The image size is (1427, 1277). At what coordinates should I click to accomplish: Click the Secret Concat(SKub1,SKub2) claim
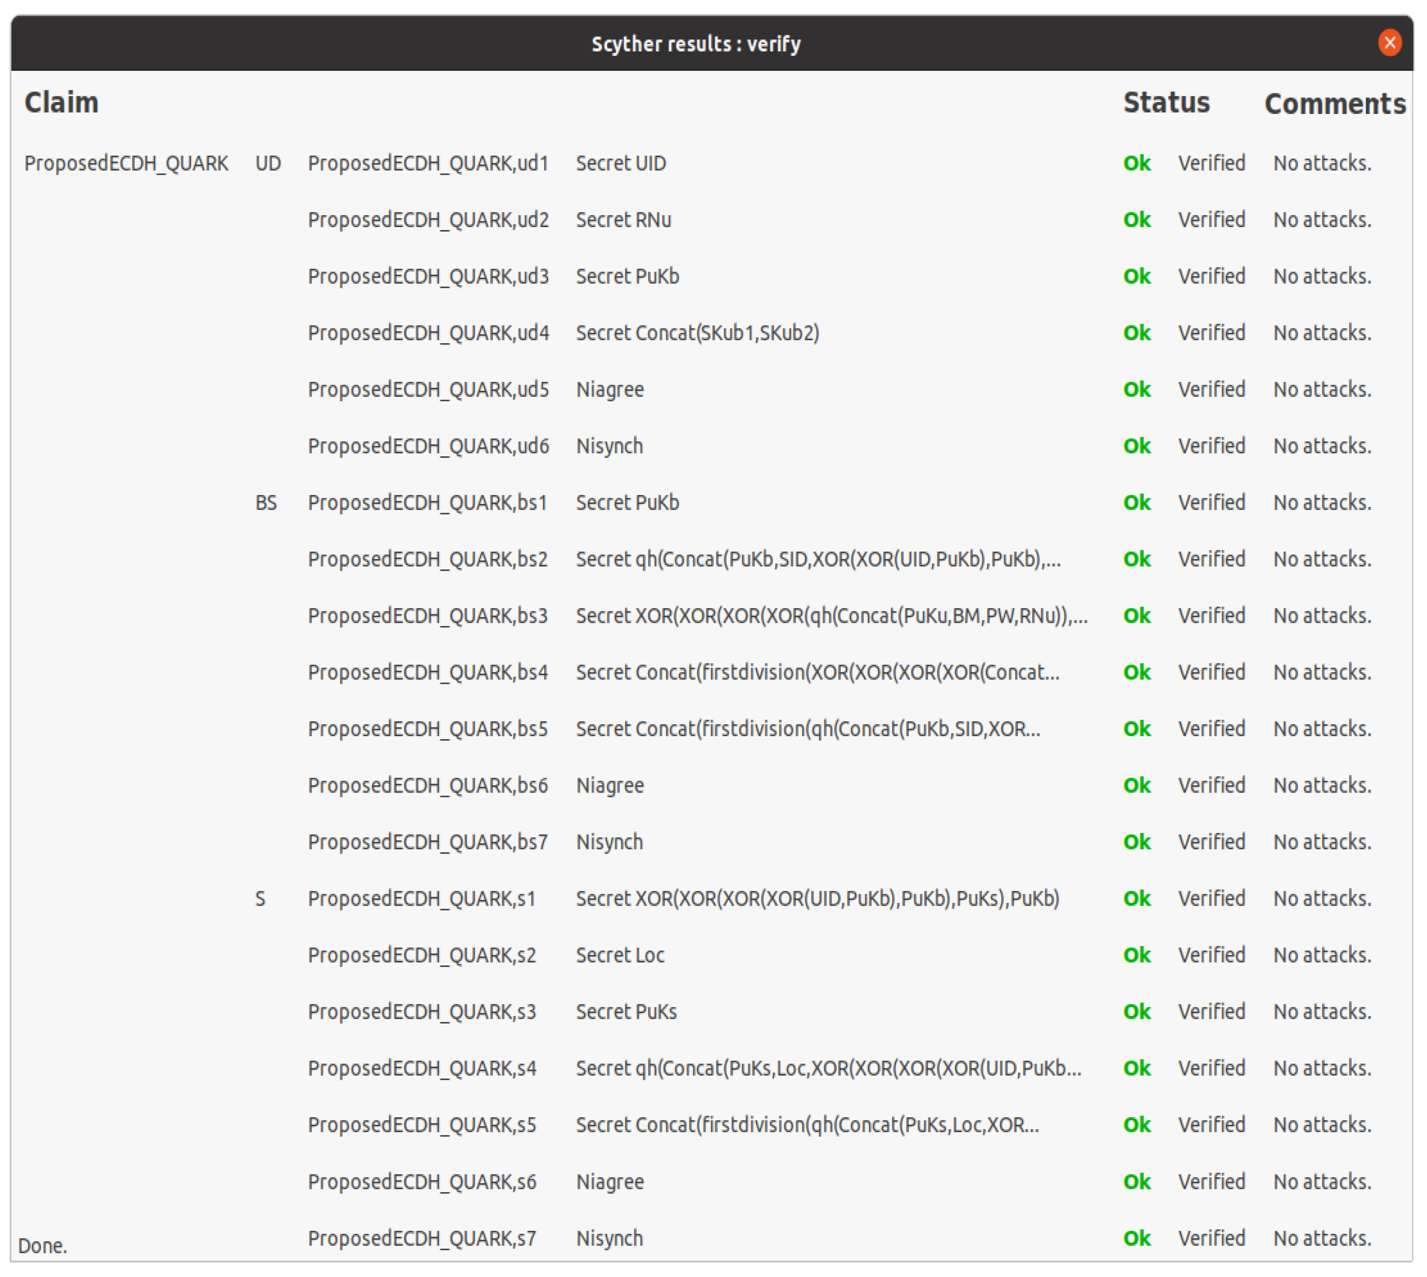tap(697, 333)
